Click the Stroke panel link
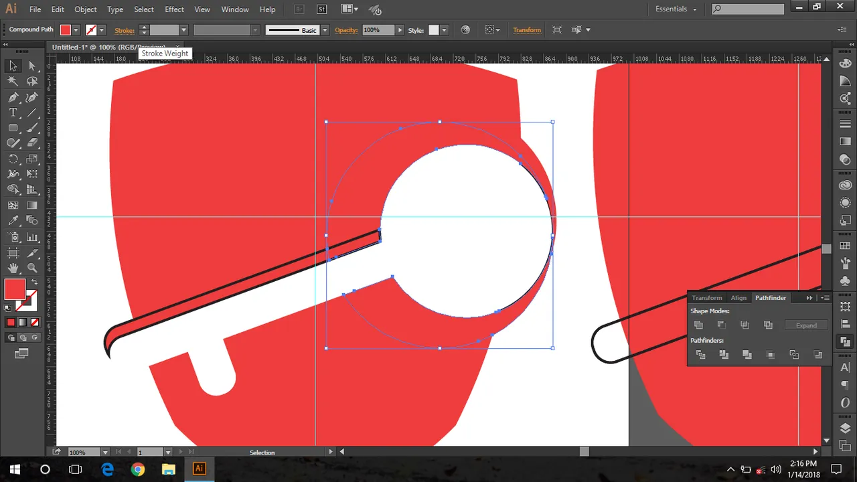This screenshot has height=482, width=857. (125, 30)
